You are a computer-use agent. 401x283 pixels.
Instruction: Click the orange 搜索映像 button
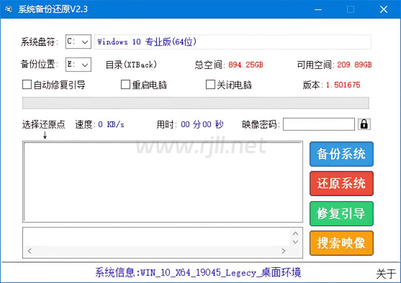(341, 243)
